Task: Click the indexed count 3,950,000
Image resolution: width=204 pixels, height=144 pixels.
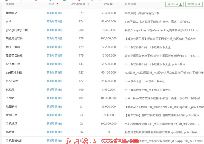Action: [108, 90]
